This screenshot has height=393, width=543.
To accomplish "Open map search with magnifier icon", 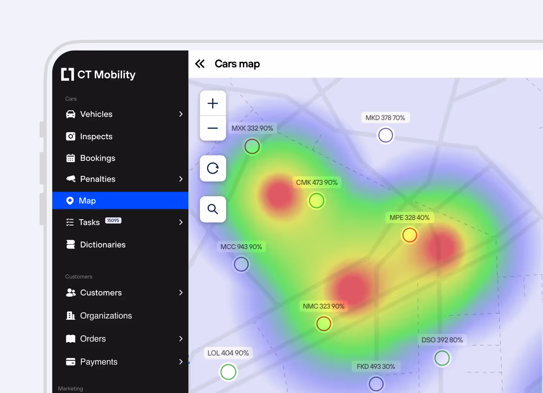I will click(213, 209).
